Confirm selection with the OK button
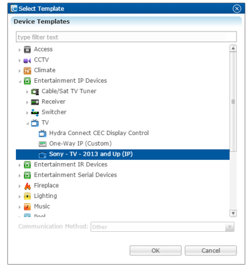 point(156,251)
